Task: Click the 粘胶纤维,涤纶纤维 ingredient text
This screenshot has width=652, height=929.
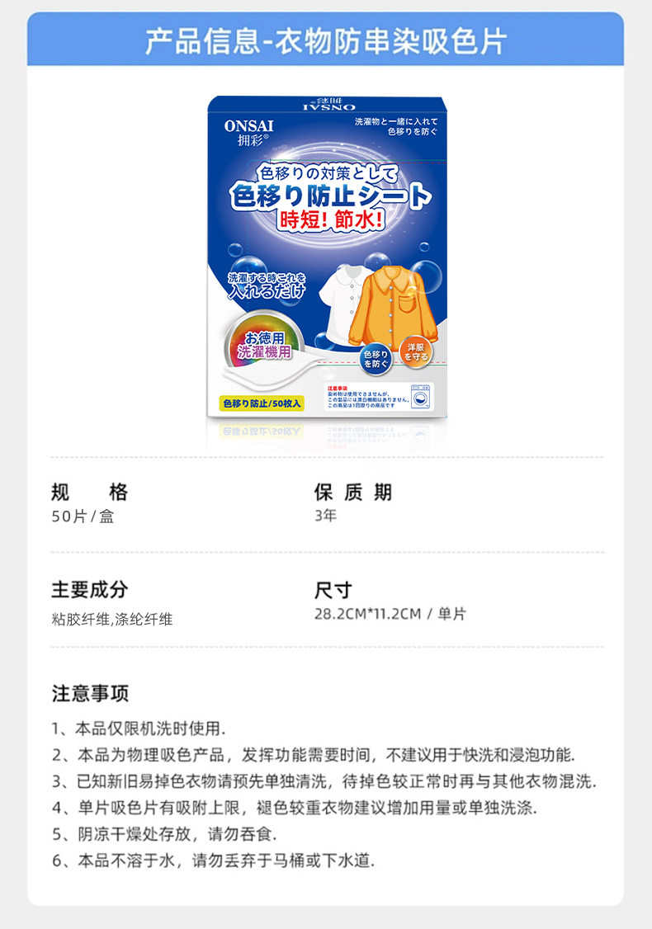Action: (x=112, y=619)
